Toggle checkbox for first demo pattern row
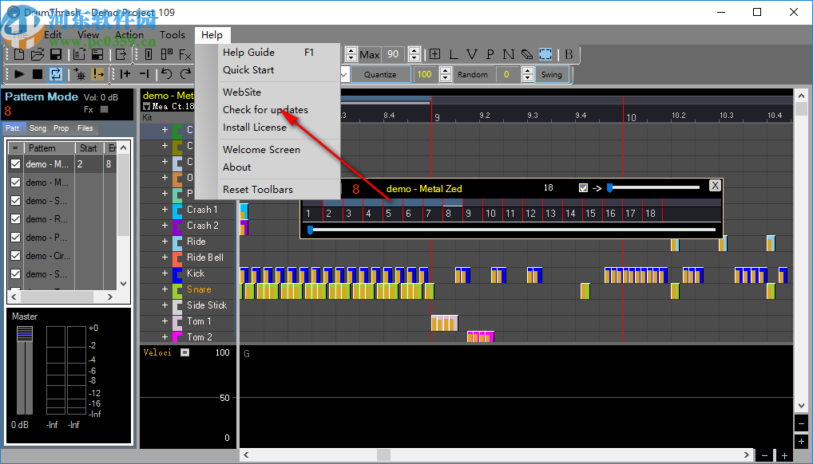The height and width of the screenshot is (464, 813). click(15, 164)
